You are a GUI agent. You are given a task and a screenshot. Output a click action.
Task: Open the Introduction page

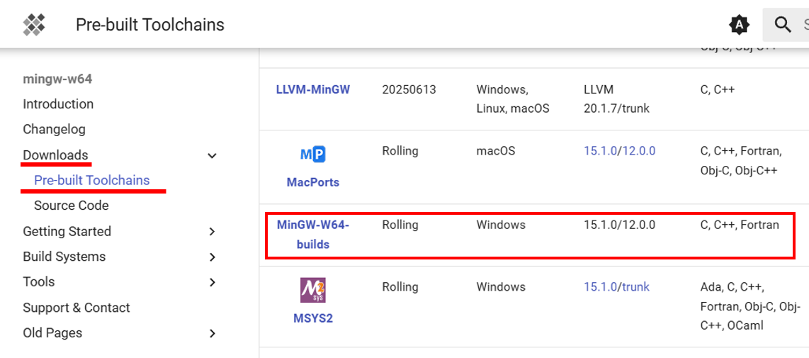coord(58,104)
